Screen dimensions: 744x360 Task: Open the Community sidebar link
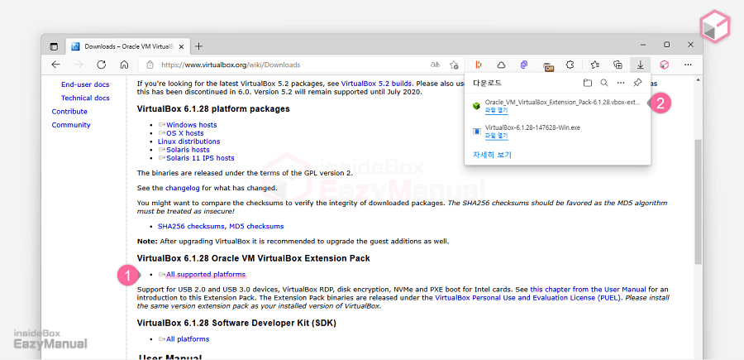pos(71,125)
